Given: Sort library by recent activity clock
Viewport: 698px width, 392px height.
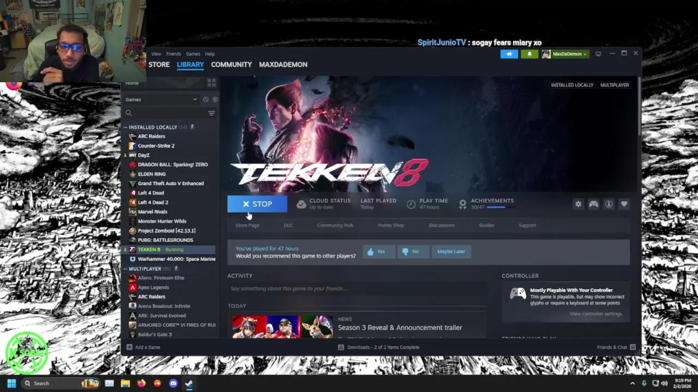Looking at the screenshot, I should [206, 100].
